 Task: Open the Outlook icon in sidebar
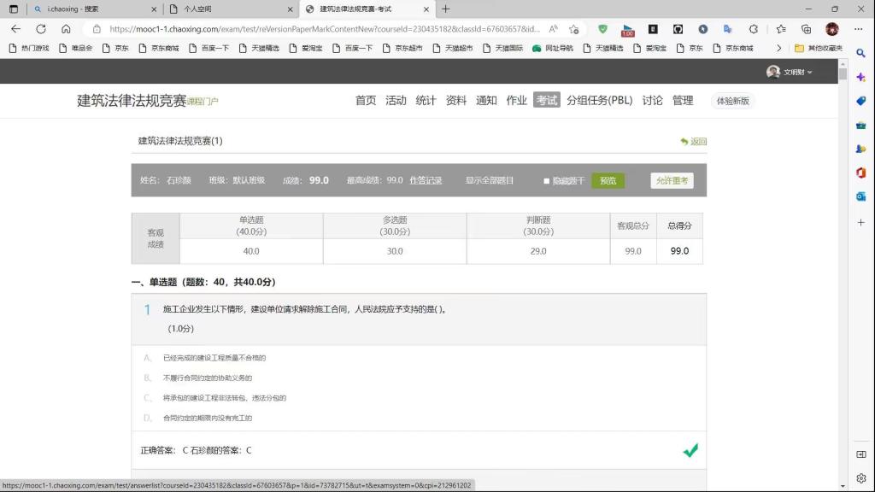[860, 196]
